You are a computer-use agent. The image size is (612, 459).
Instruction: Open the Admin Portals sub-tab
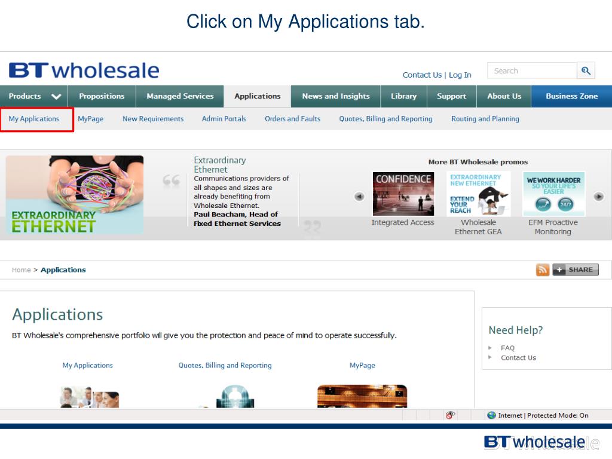click(224, 119)
